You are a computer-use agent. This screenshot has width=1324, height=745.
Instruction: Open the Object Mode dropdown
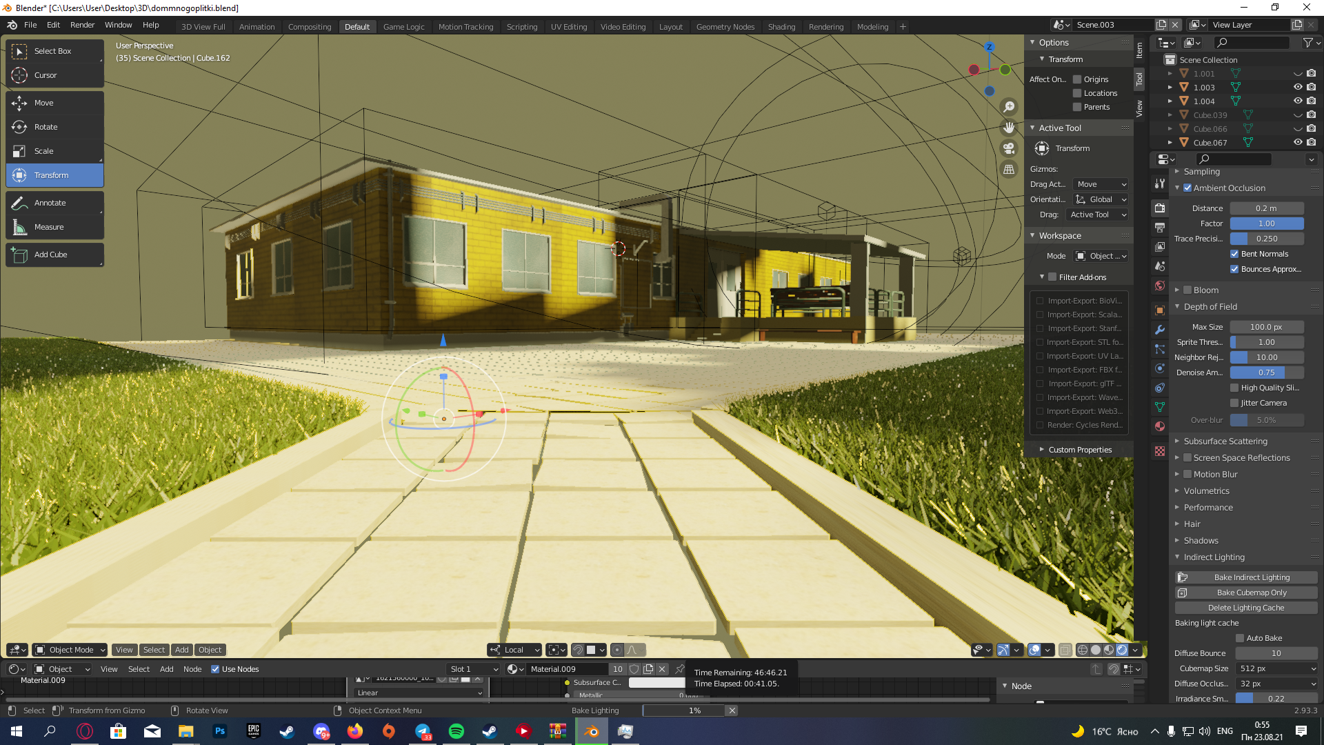point(70,650)
